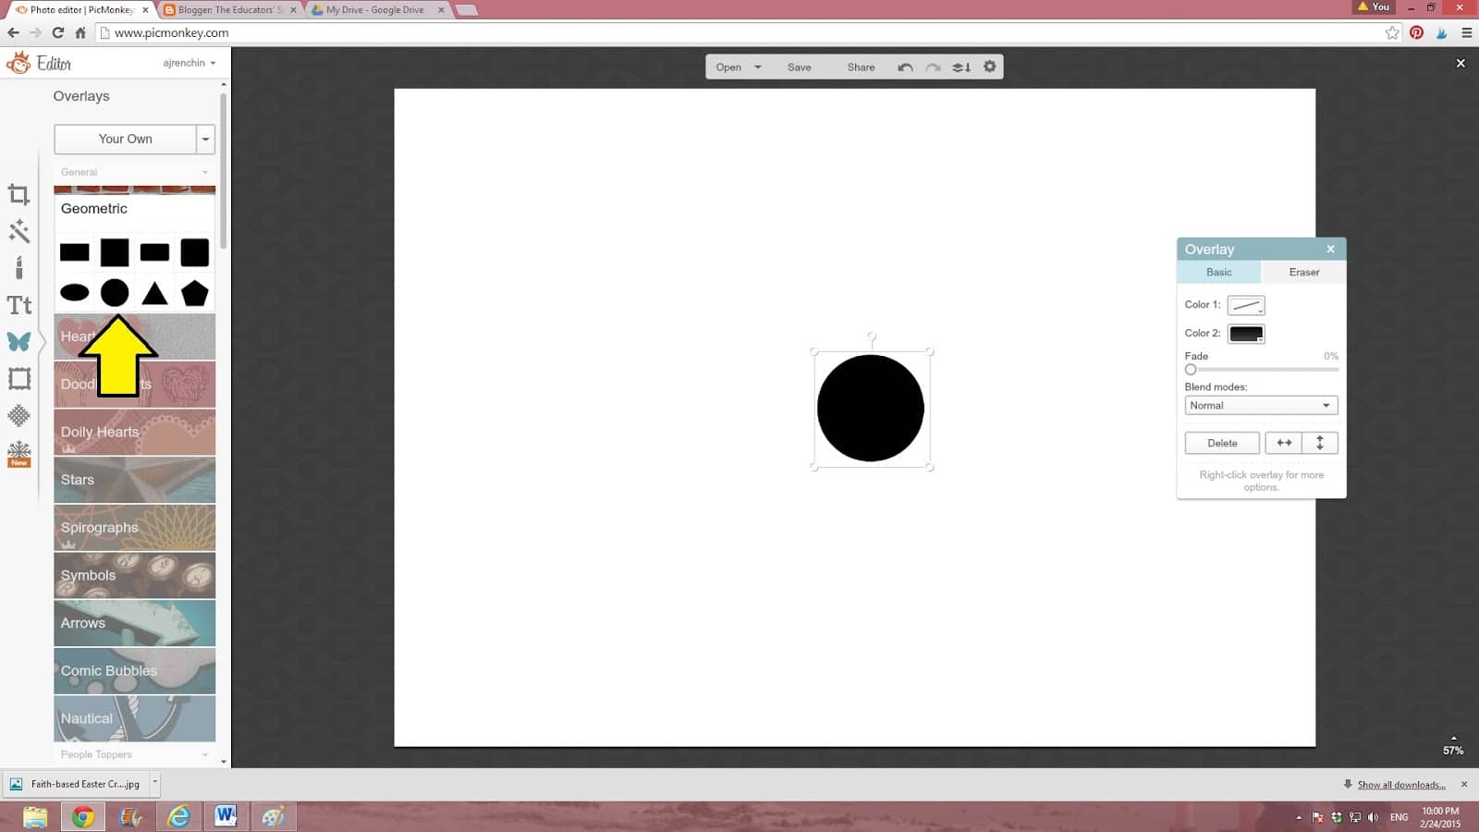Open the Blend modes Normal dropdown
The image size is (1479, 832).
(x=1260, y=406)
